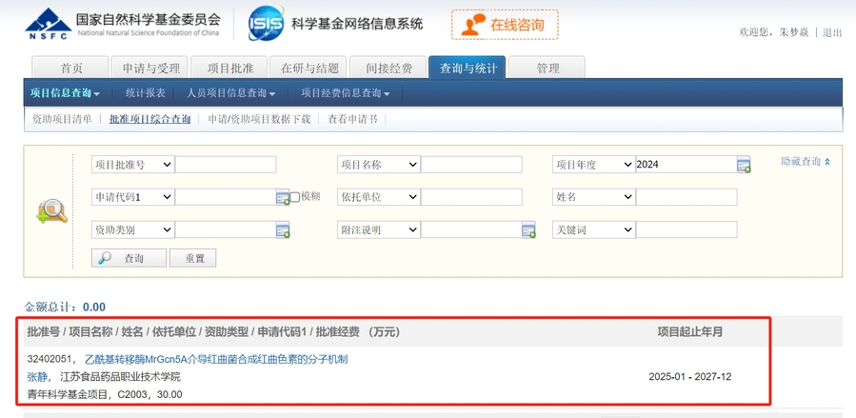Open picker icon beside 资助类别 field
Screen dimensions: 856x418
(x=283, y=230)
